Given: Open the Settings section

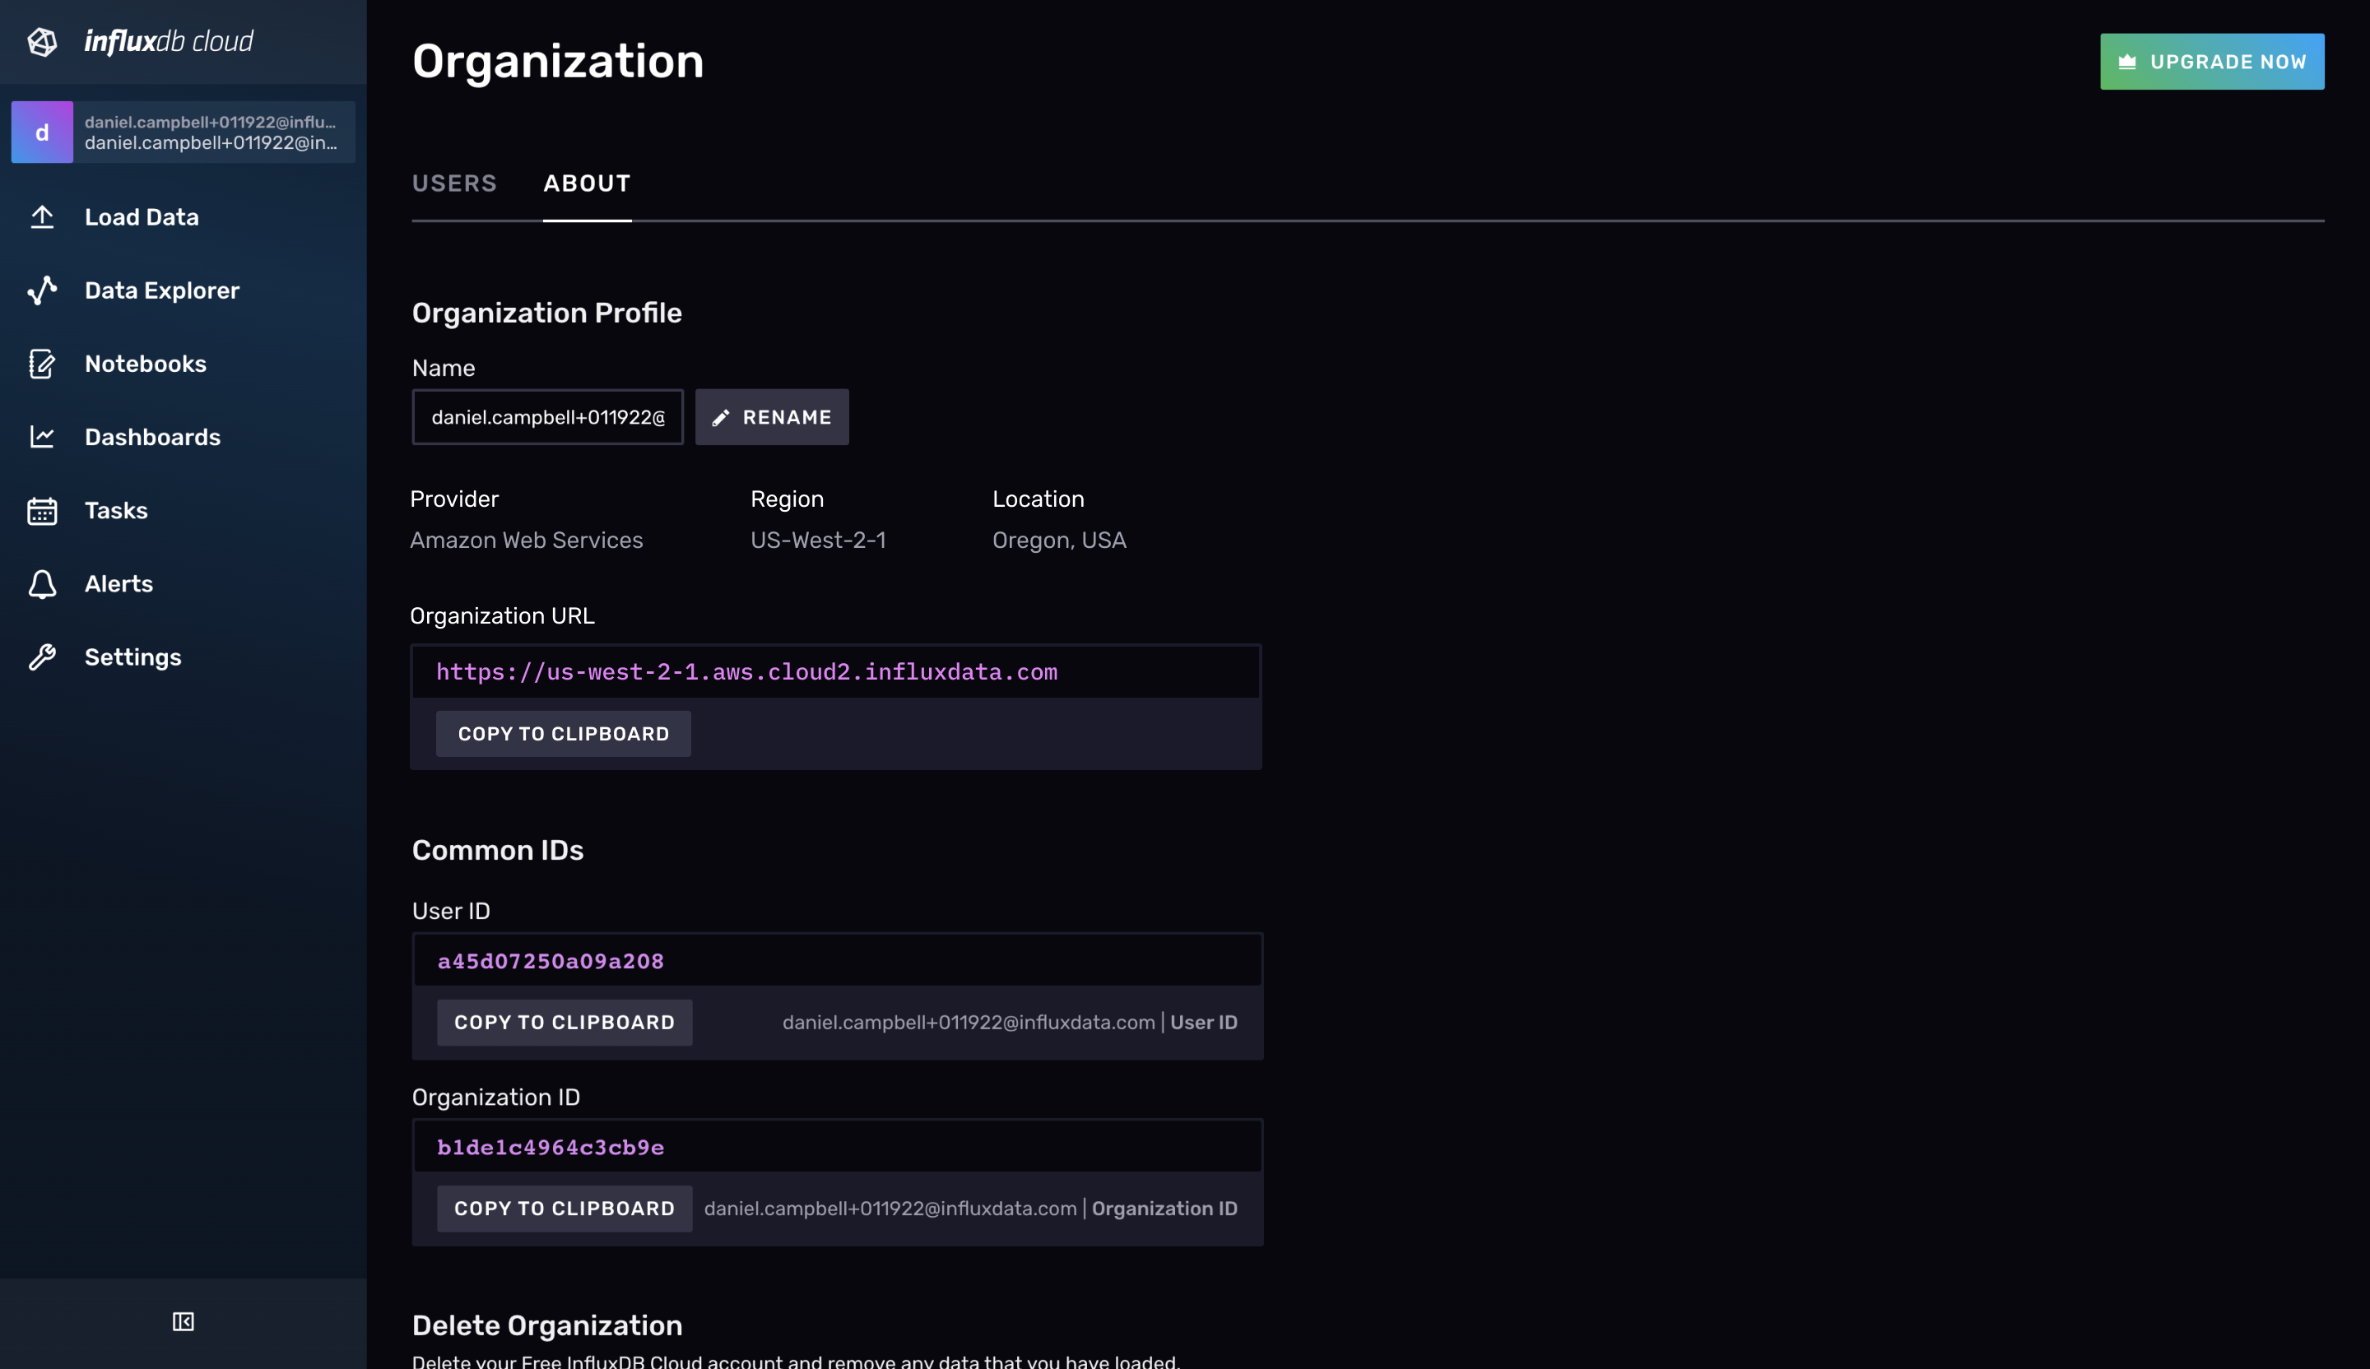Looking at the screenshot, I should pos(132,657).
